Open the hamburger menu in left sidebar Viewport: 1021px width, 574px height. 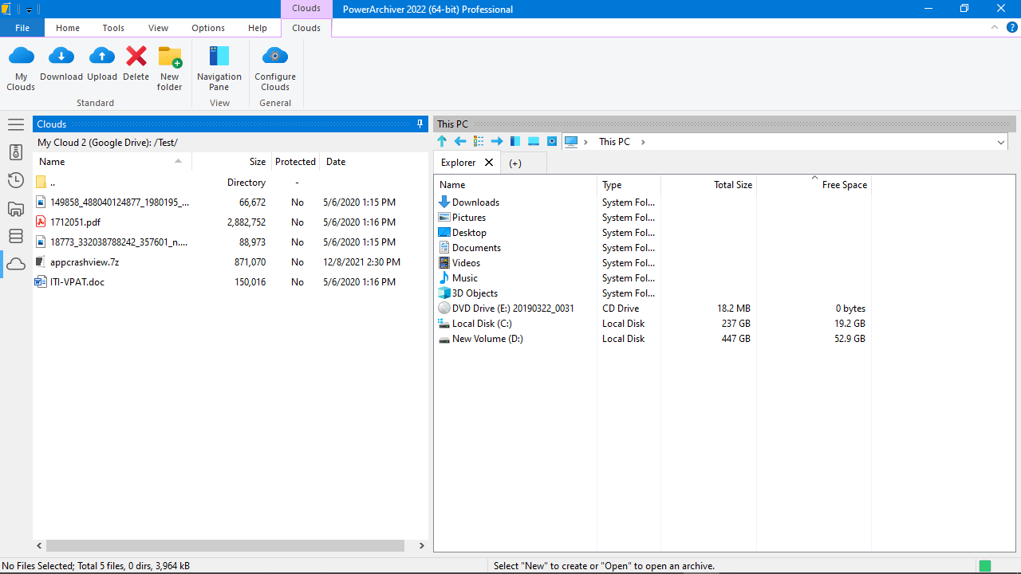coord(16,124)
